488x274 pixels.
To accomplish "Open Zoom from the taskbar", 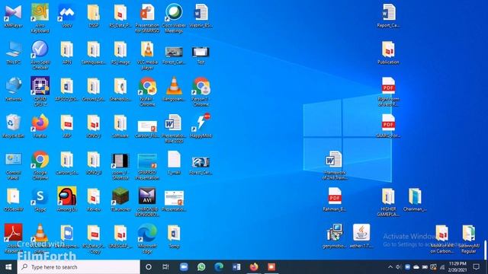I will point(184,267).
